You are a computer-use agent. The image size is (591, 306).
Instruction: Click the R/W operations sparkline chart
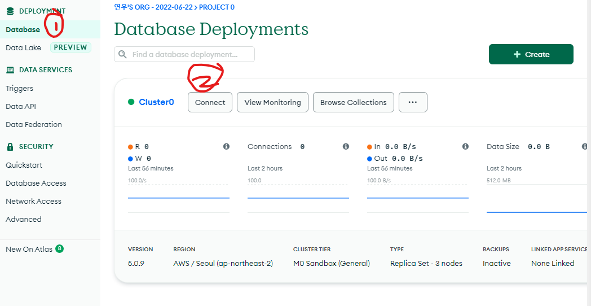pos(179,198)
